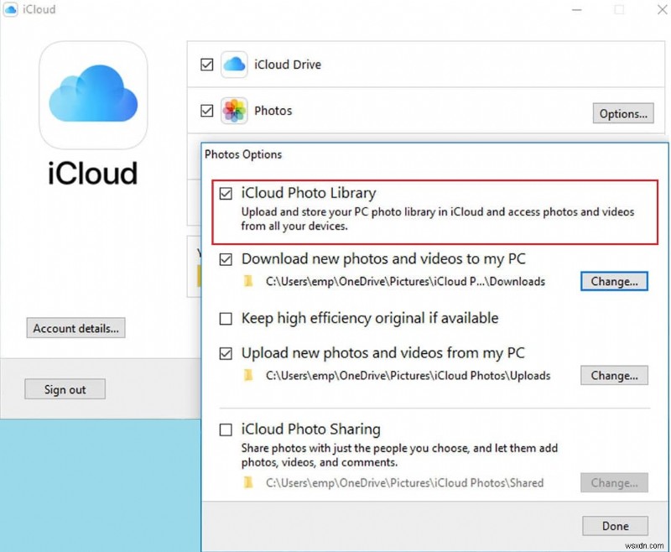Click Done to save photo options
This screenshot has width=671, height=552.
click(615, 526)
